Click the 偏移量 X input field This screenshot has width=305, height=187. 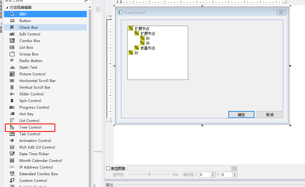[x=205, y=175]
